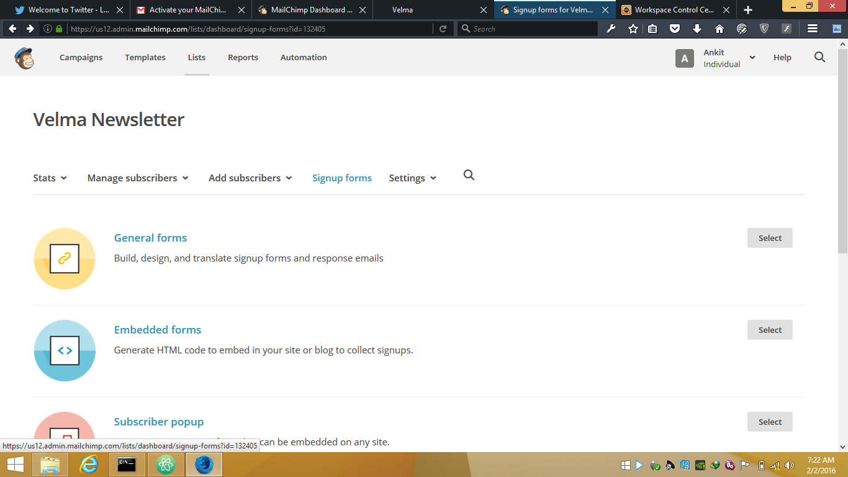Open the volume speaker tray icon
Image resolution: width=848 pixels, height=477 pixels.
point(789,465)
